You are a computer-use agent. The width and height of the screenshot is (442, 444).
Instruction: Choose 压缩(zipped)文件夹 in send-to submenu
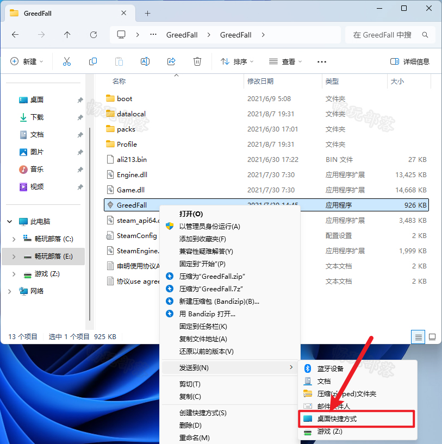pyautogui.click(x=346, y=393)
